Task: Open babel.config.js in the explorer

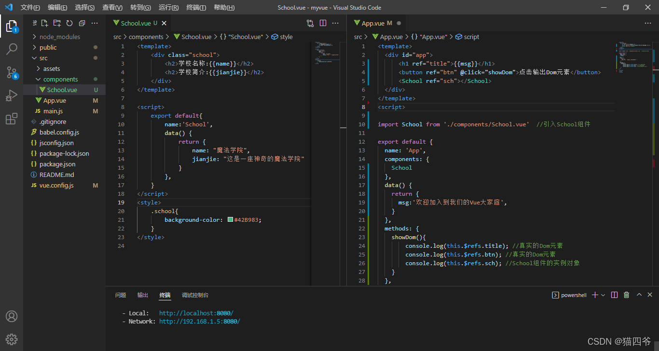Action: point(64,132)
